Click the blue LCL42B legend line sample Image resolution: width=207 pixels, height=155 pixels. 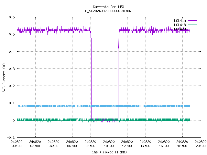click(x=192, y=29)
